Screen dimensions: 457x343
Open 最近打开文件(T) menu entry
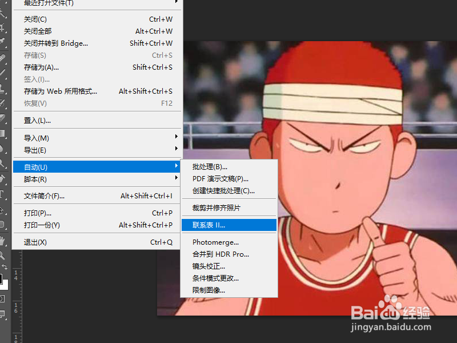tap(97, 3)
